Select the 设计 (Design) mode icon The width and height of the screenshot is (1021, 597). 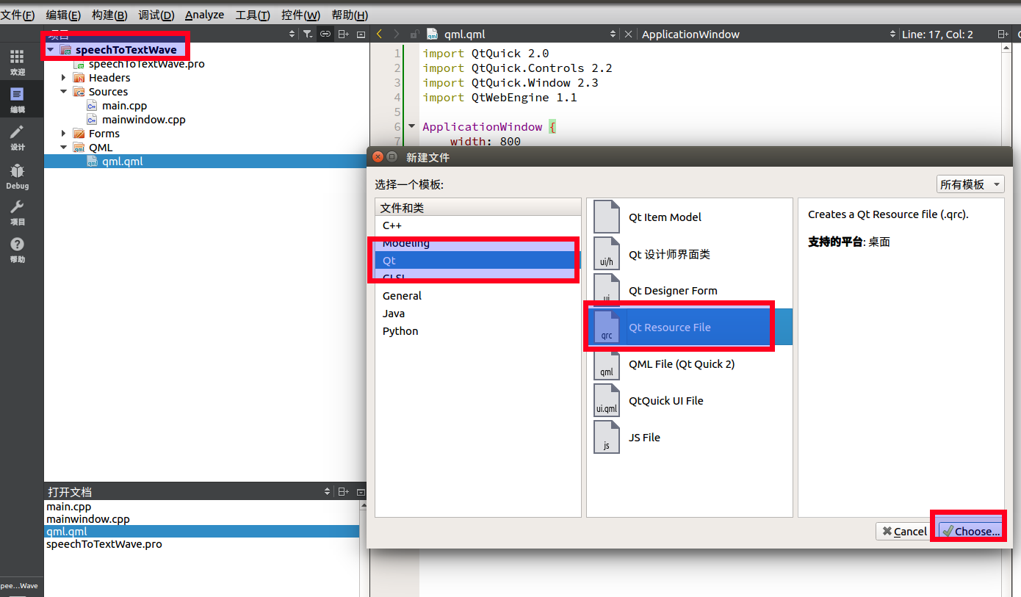tap(16, 137)
